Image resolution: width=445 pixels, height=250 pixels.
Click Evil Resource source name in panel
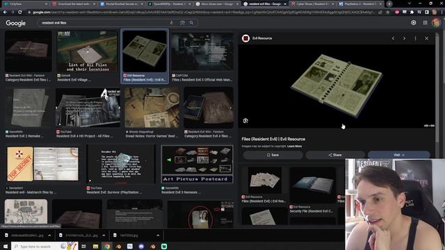click(262, 38)
